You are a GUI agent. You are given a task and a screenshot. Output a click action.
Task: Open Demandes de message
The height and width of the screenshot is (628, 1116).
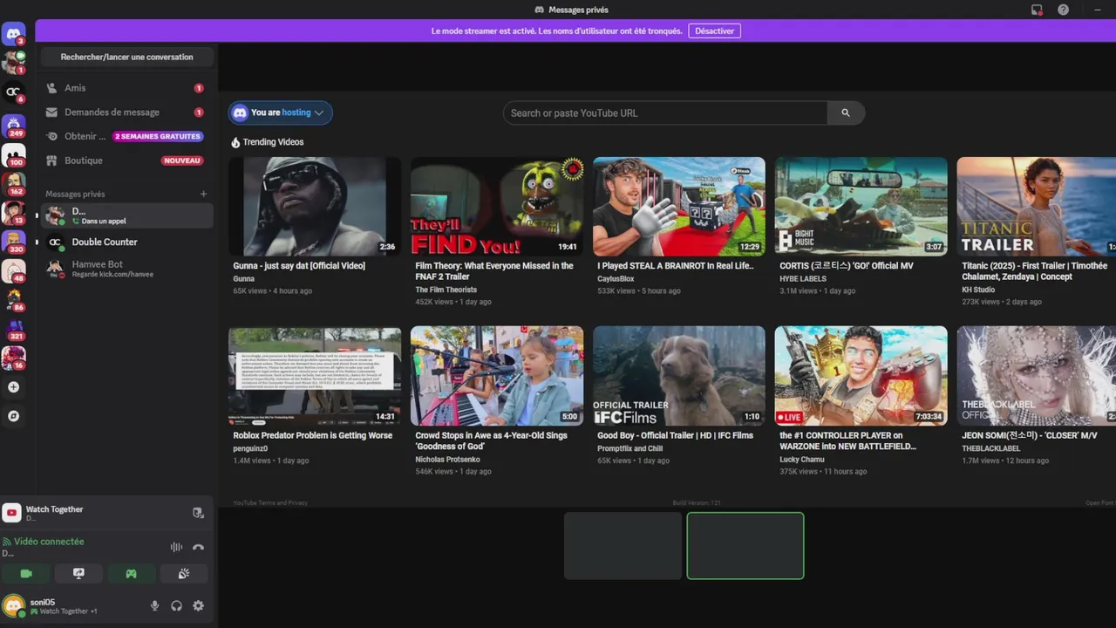pyautogui.click(x=126, y=113)
